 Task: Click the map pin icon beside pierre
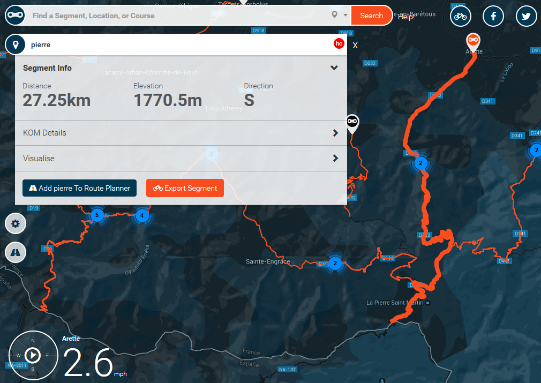[x=15, y=44]
